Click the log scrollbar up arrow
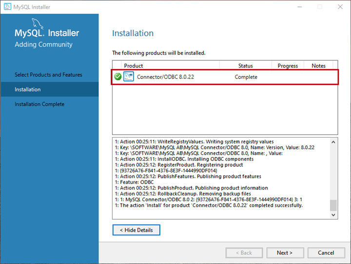Viewport: 351px width, 264px height. [333, 142]
